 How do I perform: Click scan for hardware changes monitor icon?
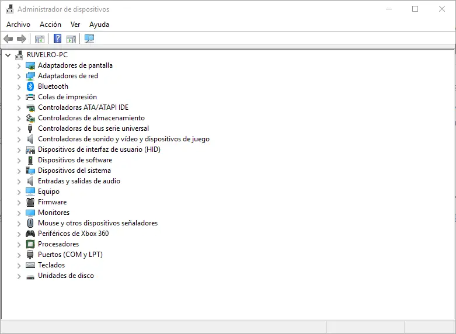[x=89, y=39]
